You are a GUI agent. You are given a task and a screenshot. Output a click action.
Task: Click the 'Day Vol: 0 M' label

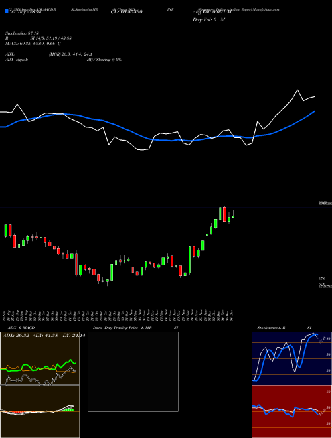tap(208, 20)
